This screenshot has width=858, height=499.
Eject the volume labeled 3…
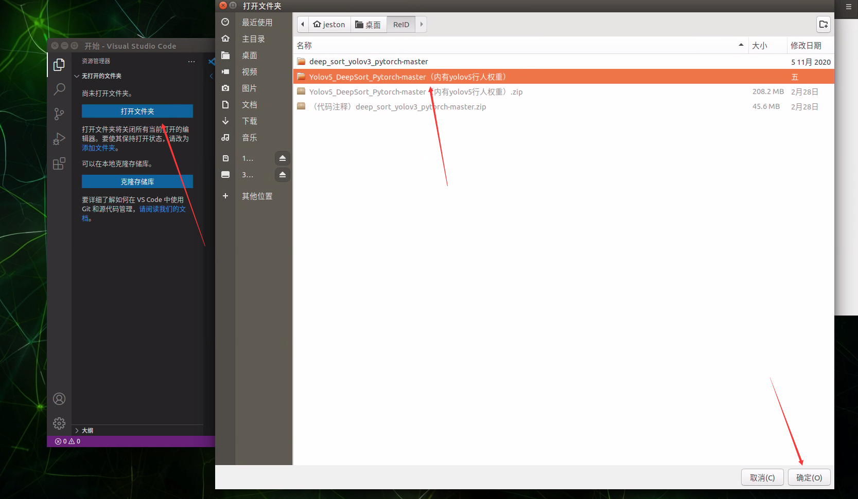[283, 175]
